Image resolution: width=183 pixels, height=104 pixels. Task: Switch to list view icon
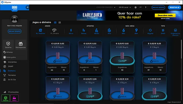coord(60,22)
